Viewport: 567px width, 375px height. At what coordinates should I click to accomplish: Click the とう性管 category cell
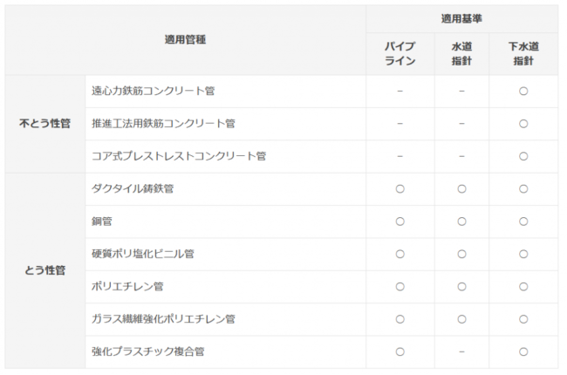click(44, 270)
